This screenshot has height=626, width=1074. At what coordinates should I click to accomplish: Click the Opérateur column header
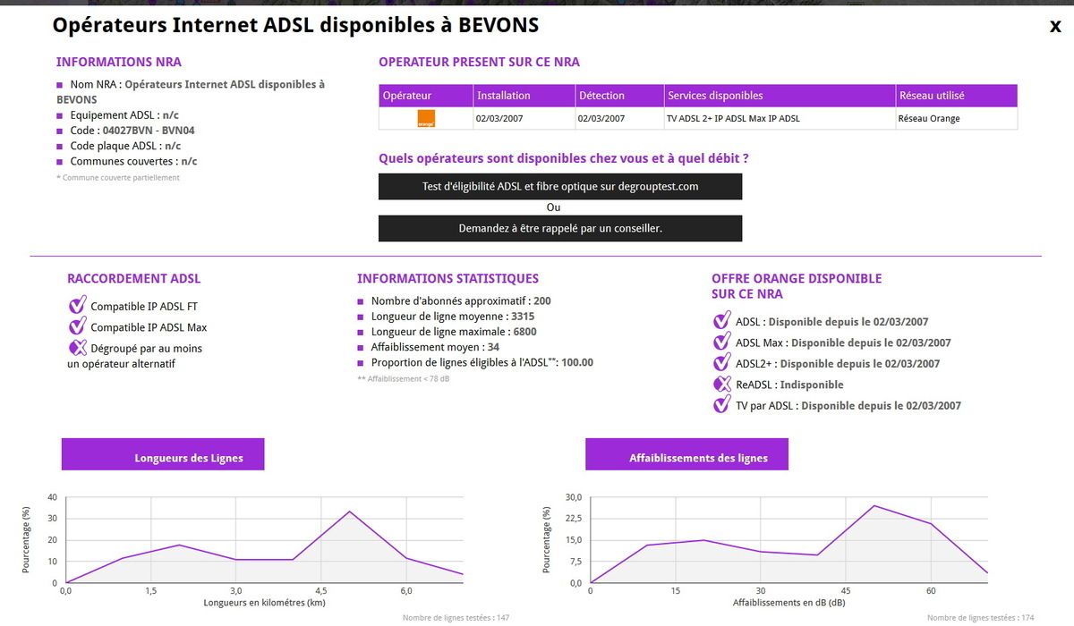(x=426, y=96)
